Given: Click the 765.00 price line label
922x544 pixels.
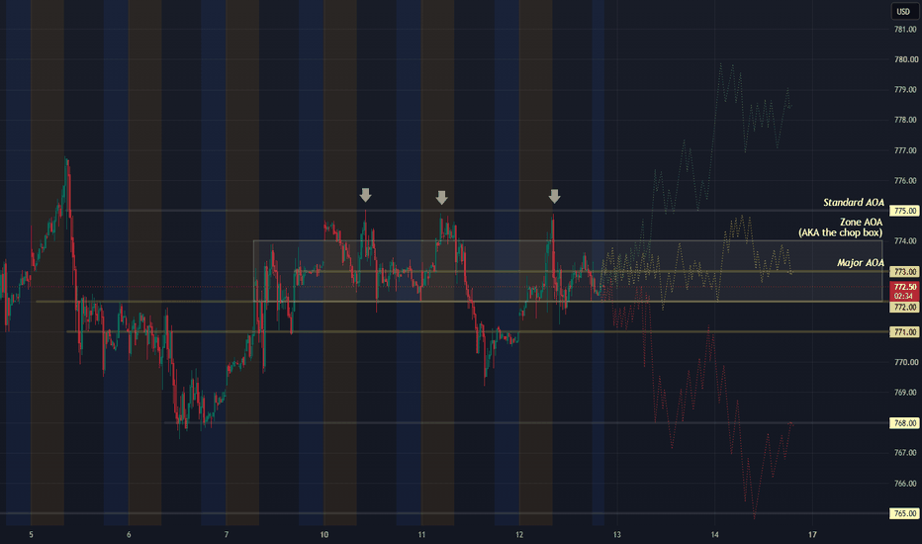Looking at the screenshot, I should click(x=904, y=513).
